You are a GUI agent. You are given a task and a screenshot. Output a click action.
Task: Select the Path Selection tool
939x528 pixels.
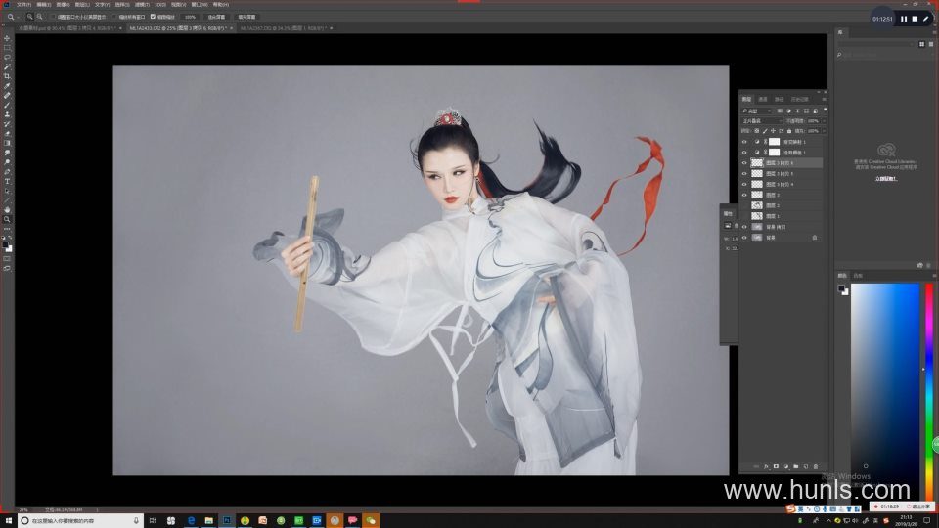pos(7,191)
